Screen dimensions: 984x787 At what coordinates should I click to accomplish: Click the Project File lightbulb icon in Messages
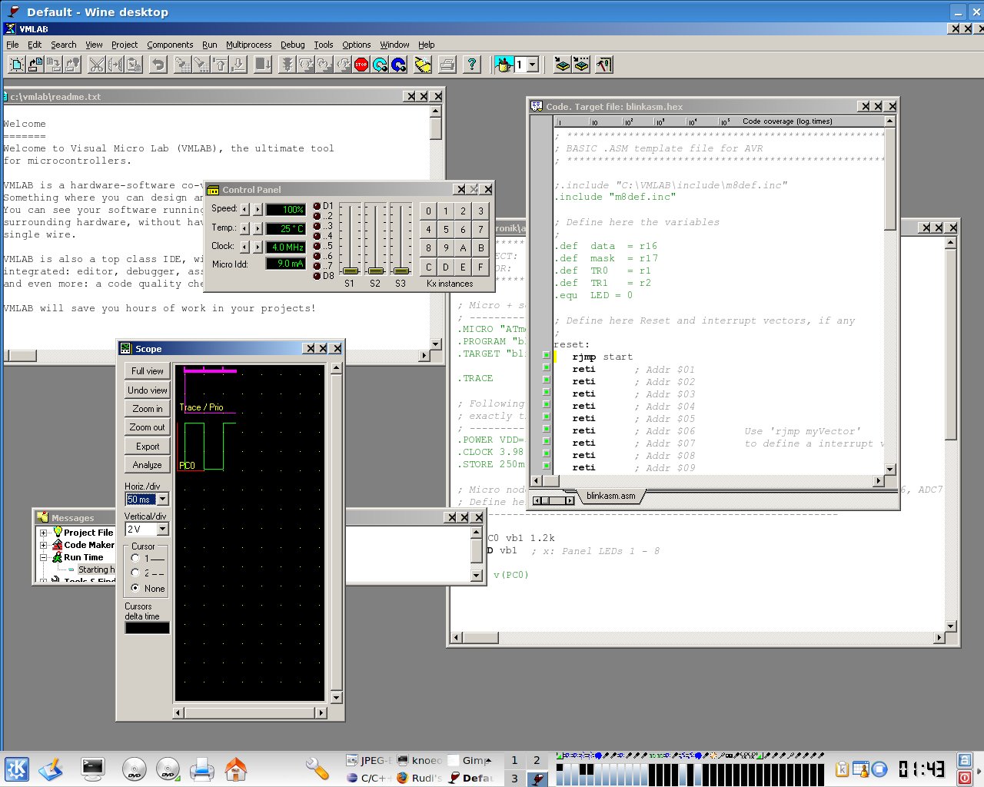pos(57,532)
